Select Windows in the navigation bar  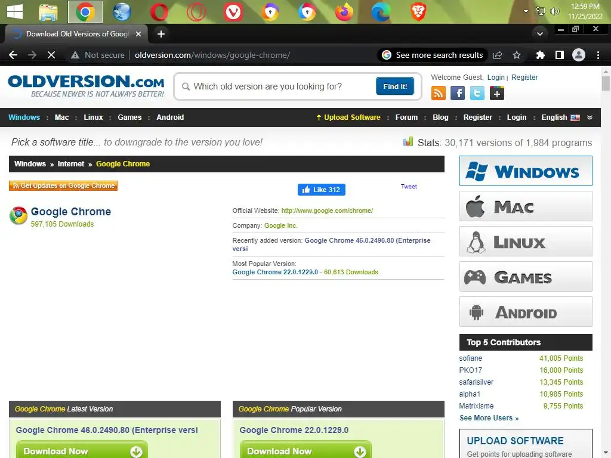(24, 117)
